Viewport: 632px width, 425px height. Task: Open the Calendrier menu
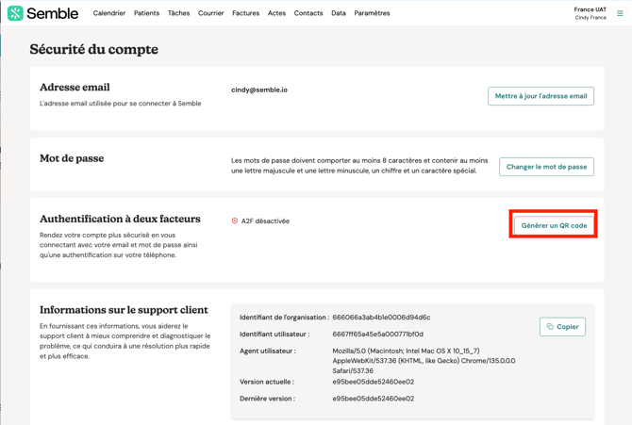(109, 13)
